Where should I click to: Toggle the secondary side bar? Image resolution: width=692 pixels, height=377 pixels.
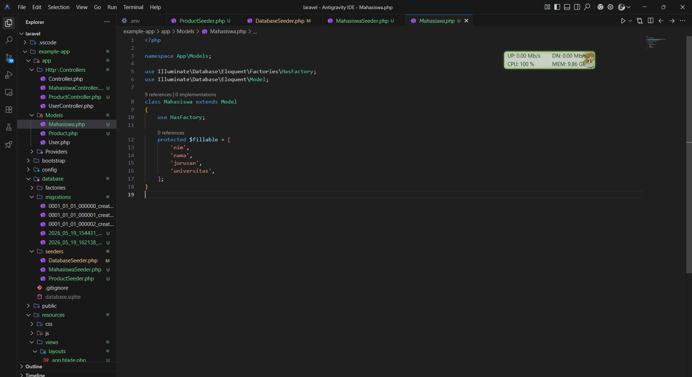(x=577, y=7)
